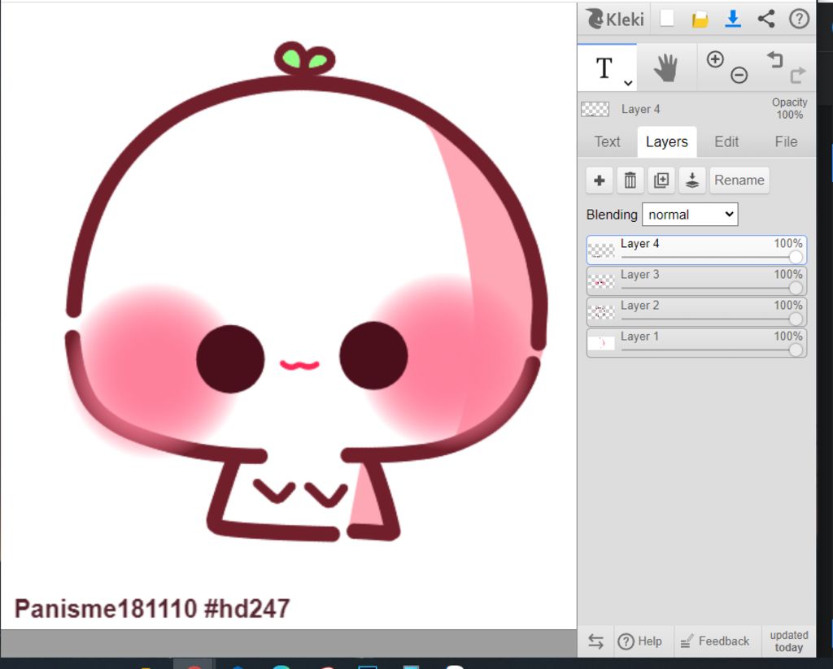
Task: Select Layer 3 in layers list
Action: [696, 281]
